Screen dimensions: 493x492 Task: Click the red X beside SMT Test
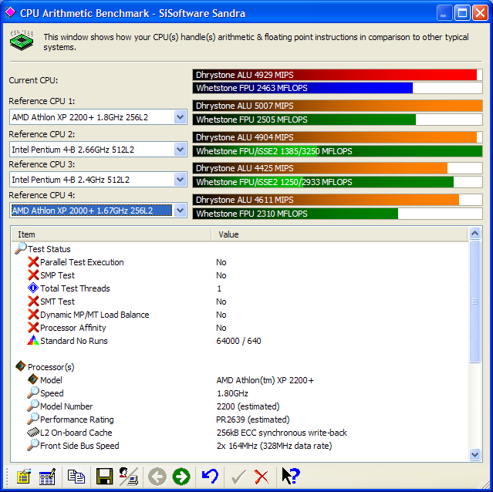click(33, 302)
